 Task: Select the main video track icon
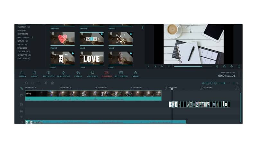22,95
